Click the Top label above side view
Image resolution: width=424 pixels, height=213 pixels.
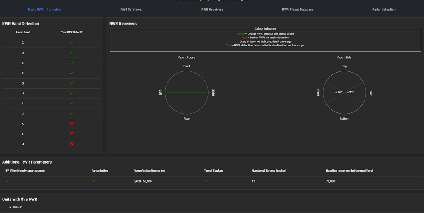point(344,66)
